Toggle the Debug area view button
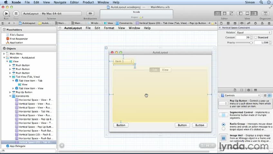 247,13
